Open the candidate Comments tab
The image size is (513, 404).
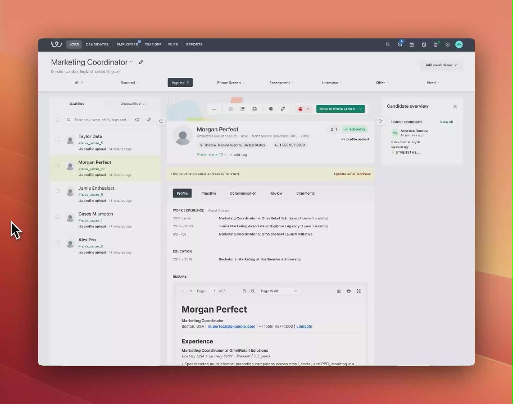305,194
